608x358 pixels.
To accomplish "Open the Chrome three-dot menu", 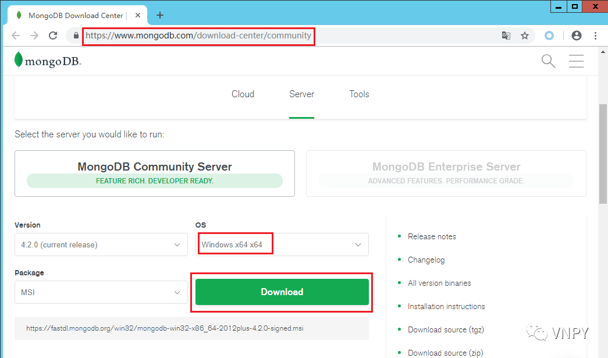I will point(596,36).
